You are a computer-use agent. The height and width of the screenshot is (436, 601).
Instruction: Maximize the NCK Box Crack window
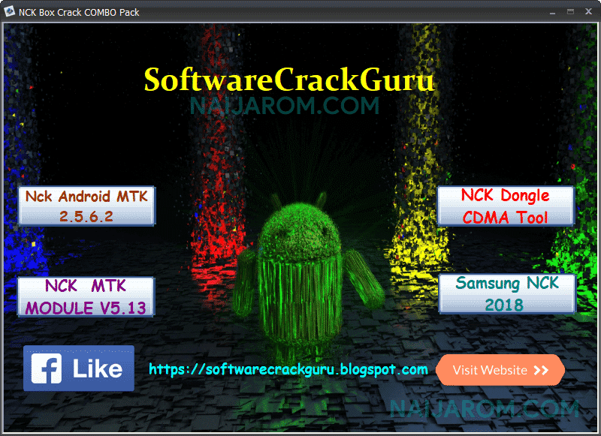(570, 12)
